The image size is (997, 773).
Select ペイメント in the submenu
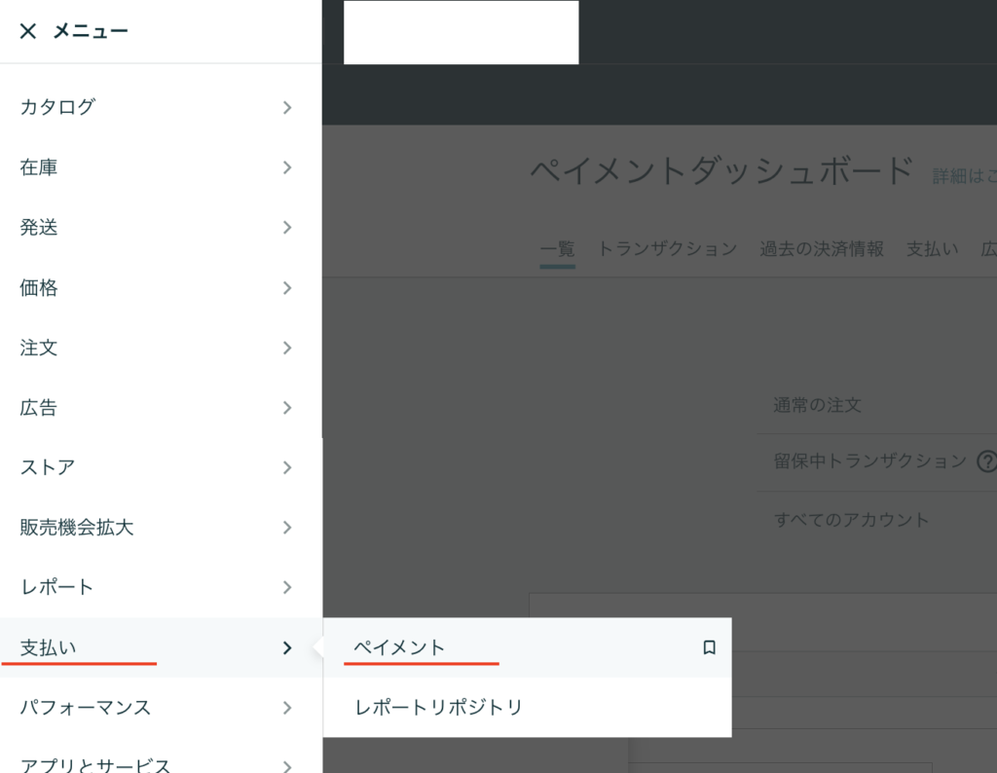point(399,647)
